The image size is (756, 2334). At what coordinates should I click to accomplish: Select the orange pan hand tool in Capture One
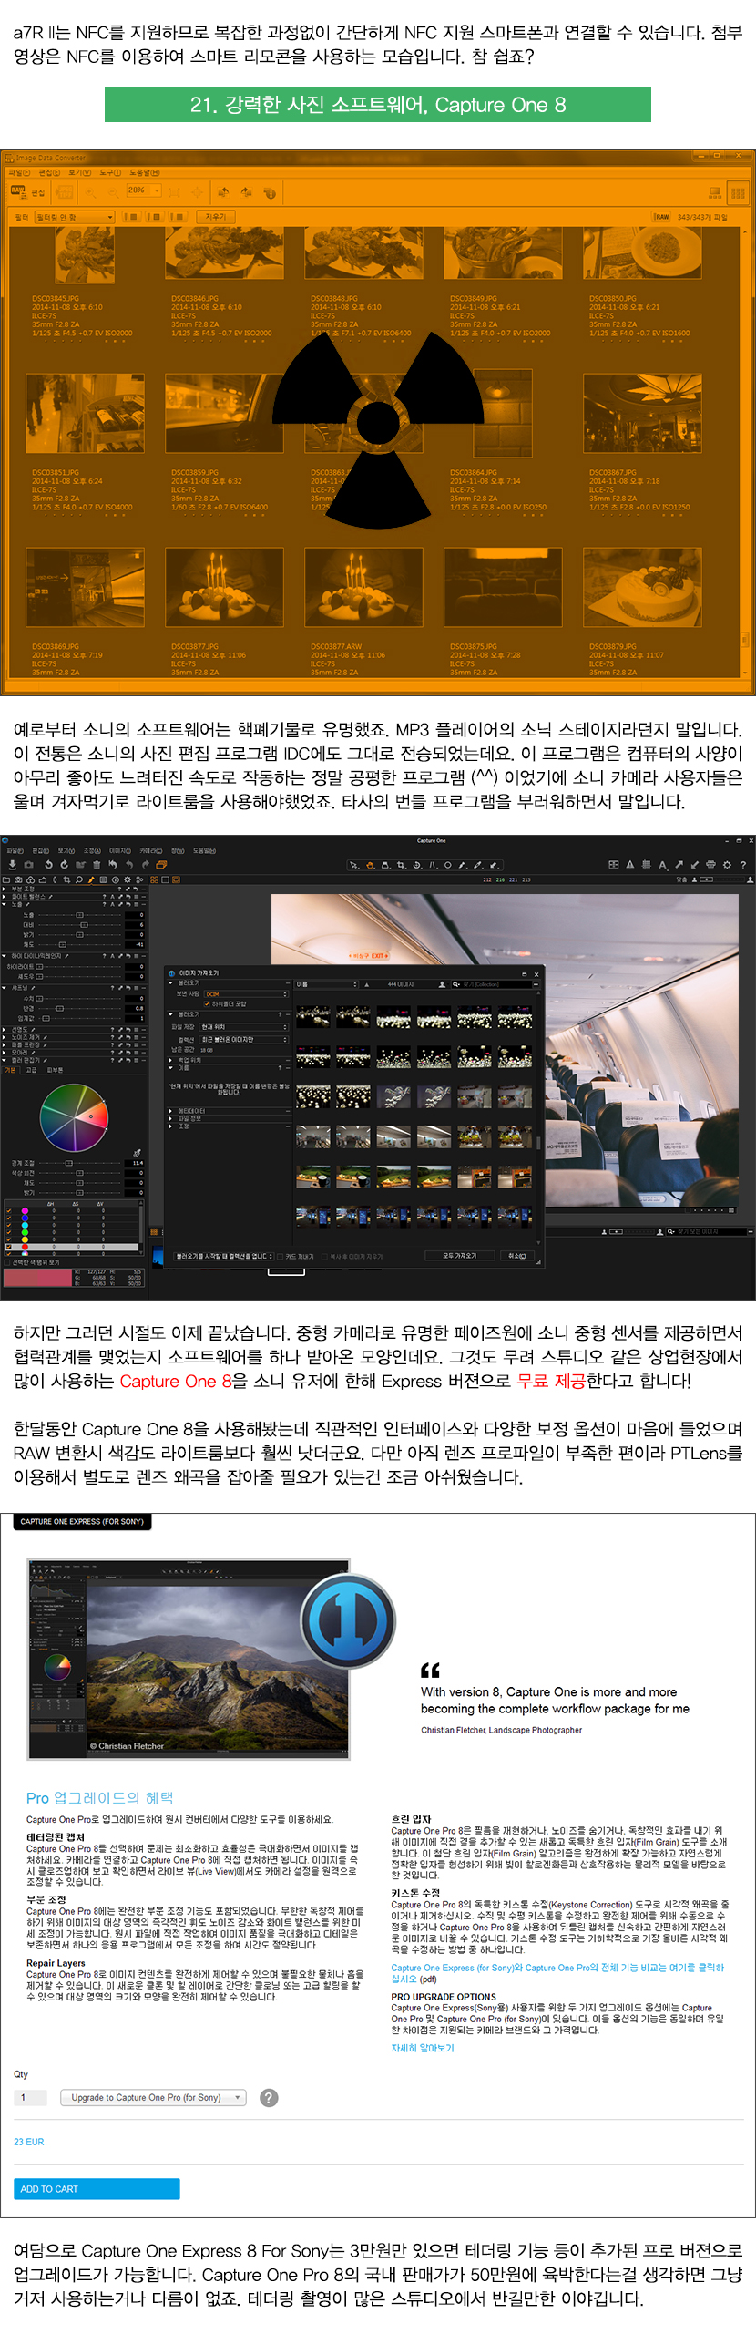[370, 865]
